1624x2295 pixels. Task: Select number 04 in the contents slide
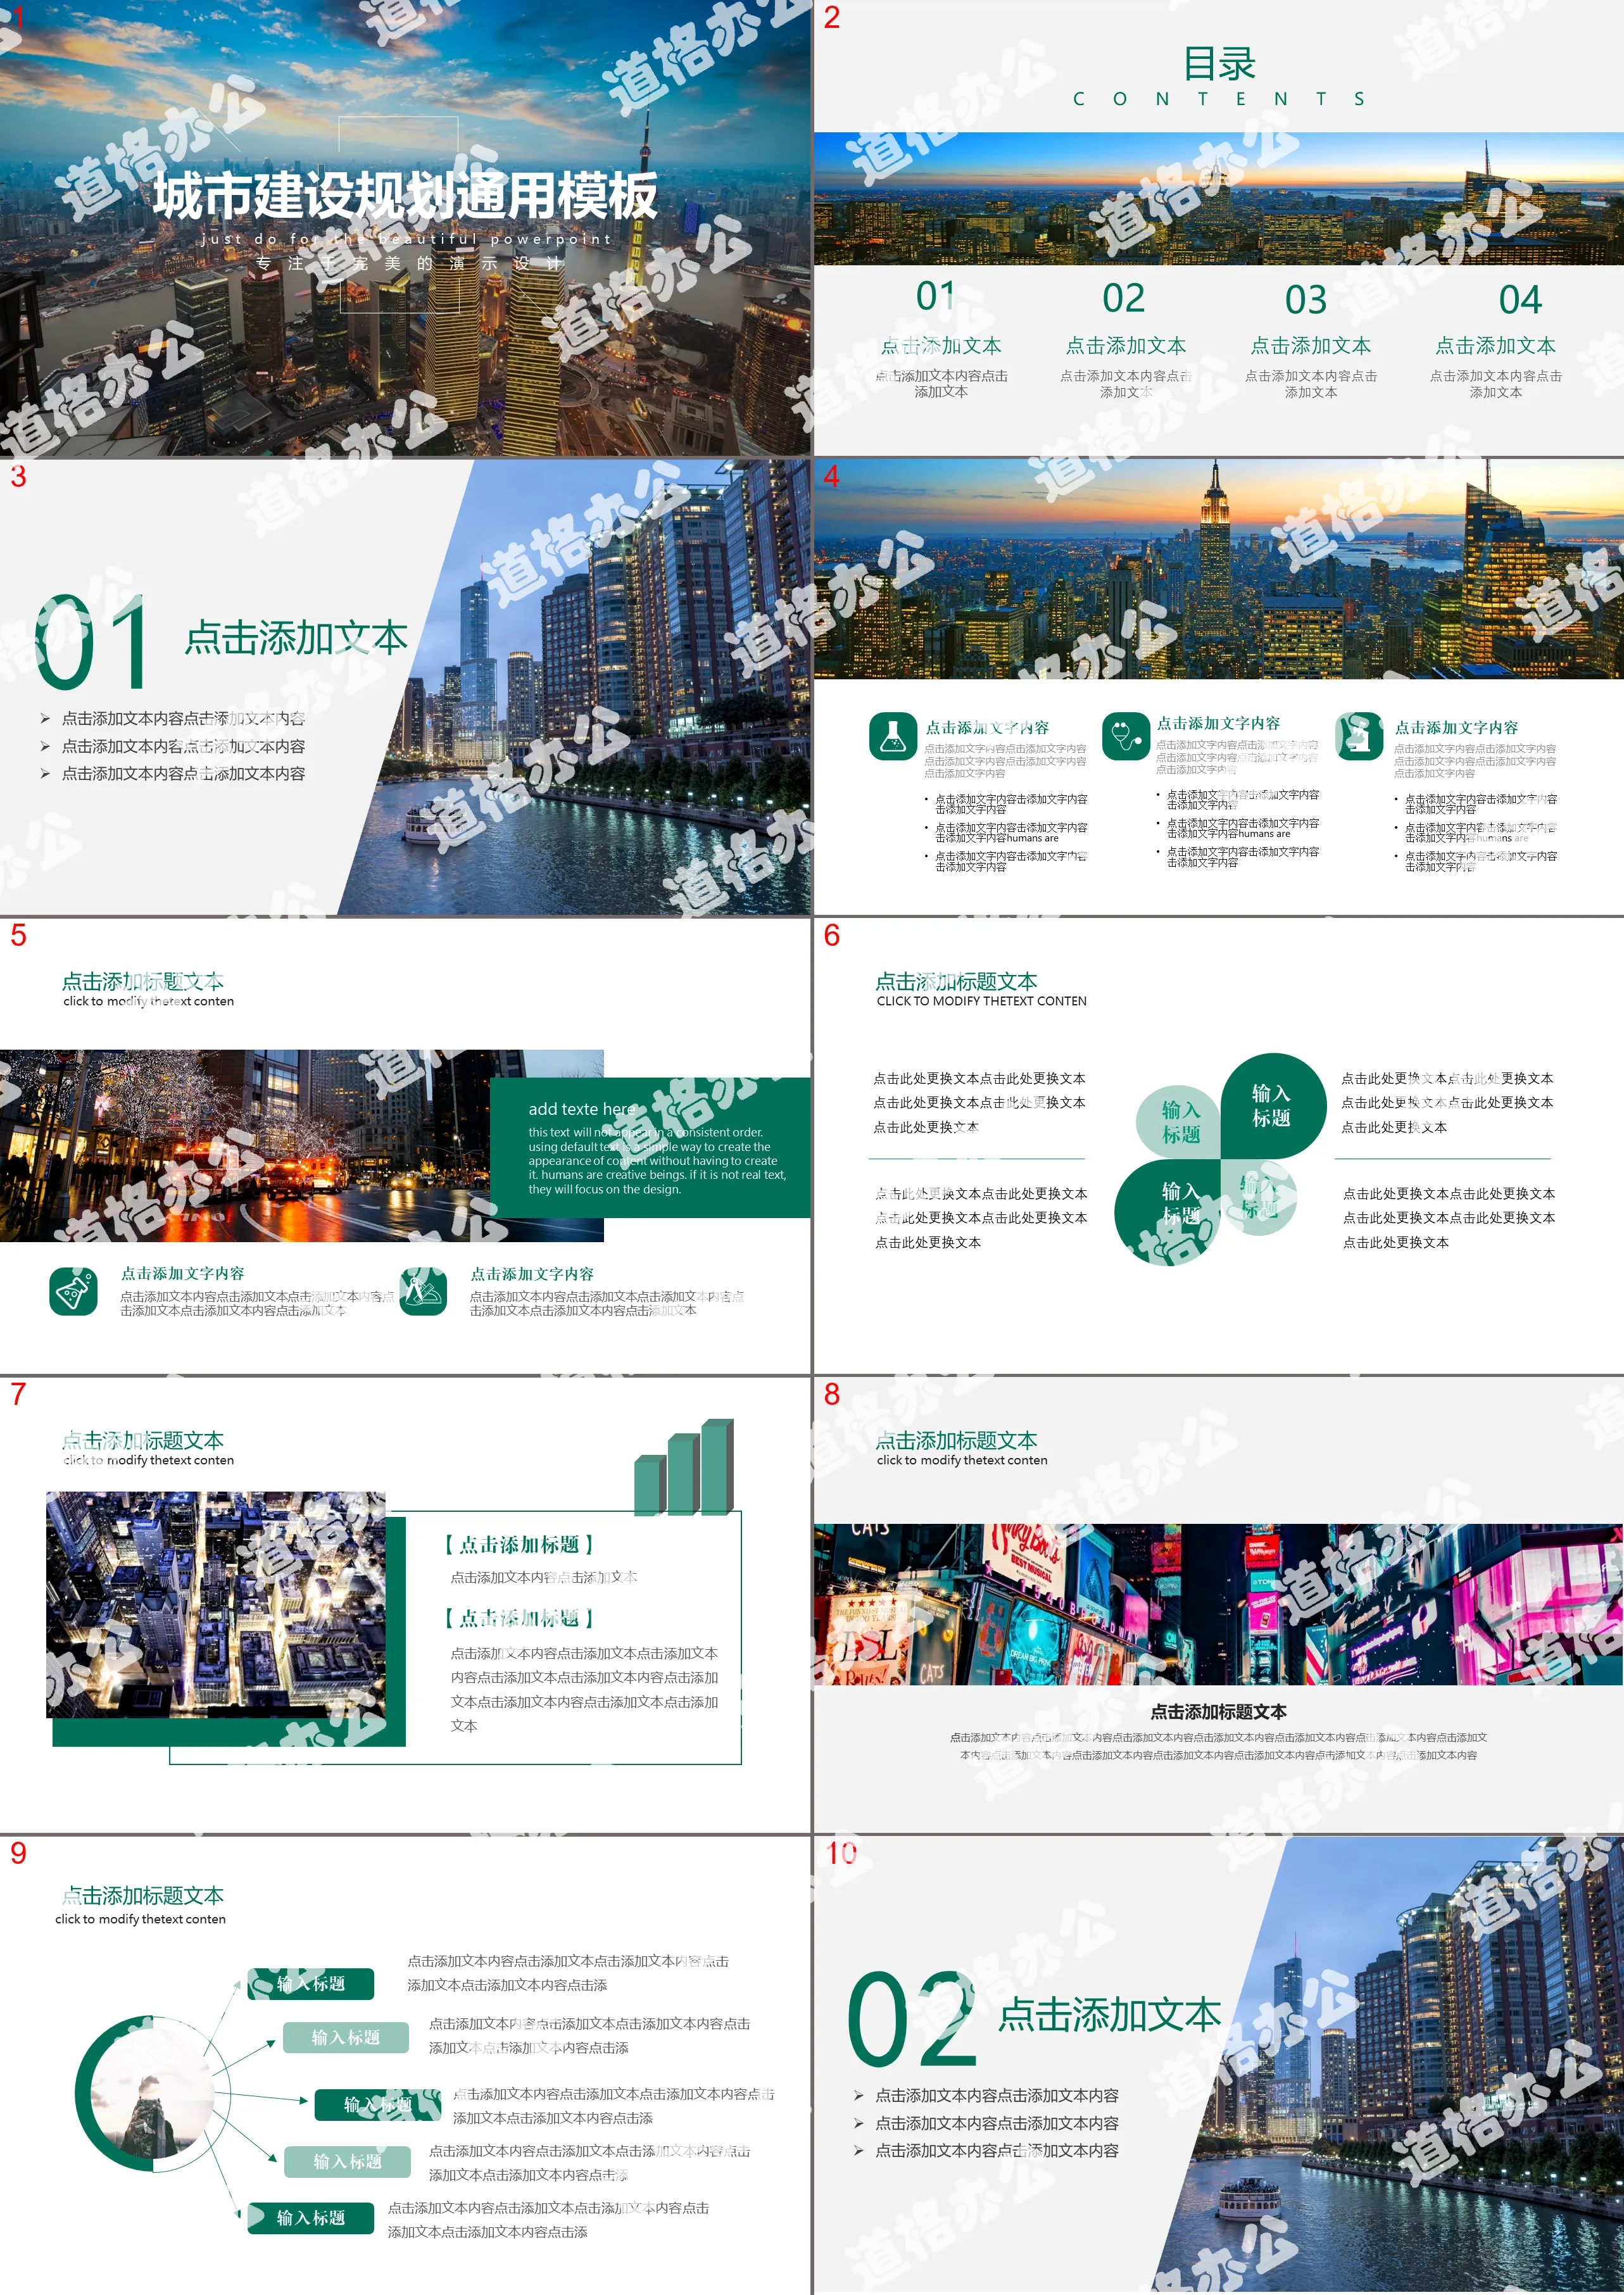[1520, 300]
